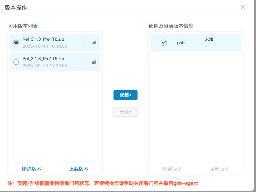
Task: Click the 未知 current version text
Action: [209, 39]
